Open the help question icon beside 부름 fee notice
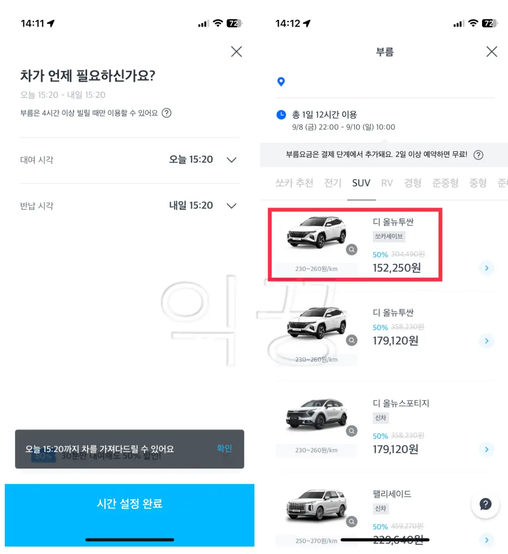 [479, 155]
